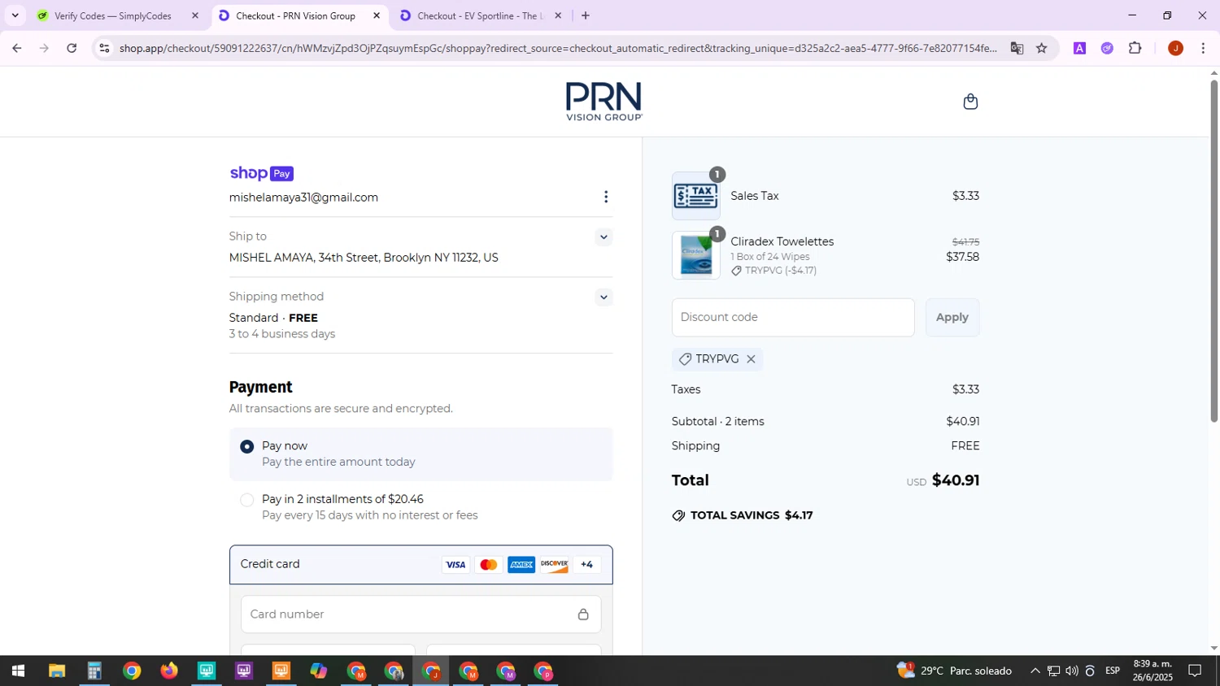
Task: Click the Apply discount button
Action: pos(952,317)
